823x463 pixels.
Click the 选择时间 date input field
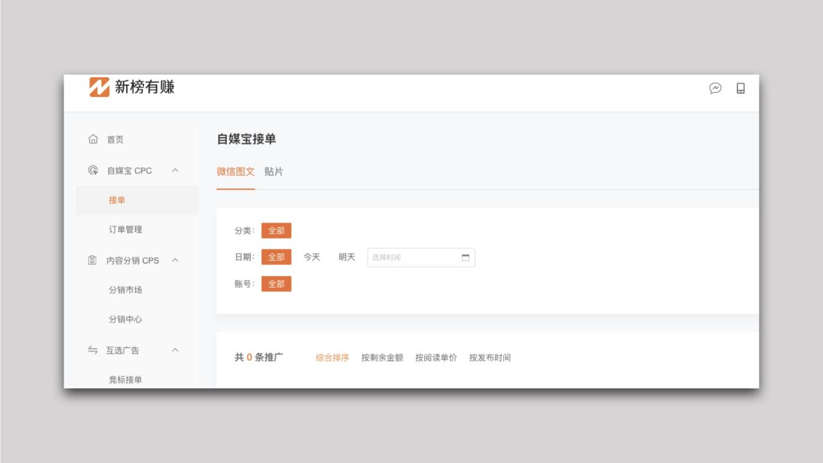coord(421,258)
